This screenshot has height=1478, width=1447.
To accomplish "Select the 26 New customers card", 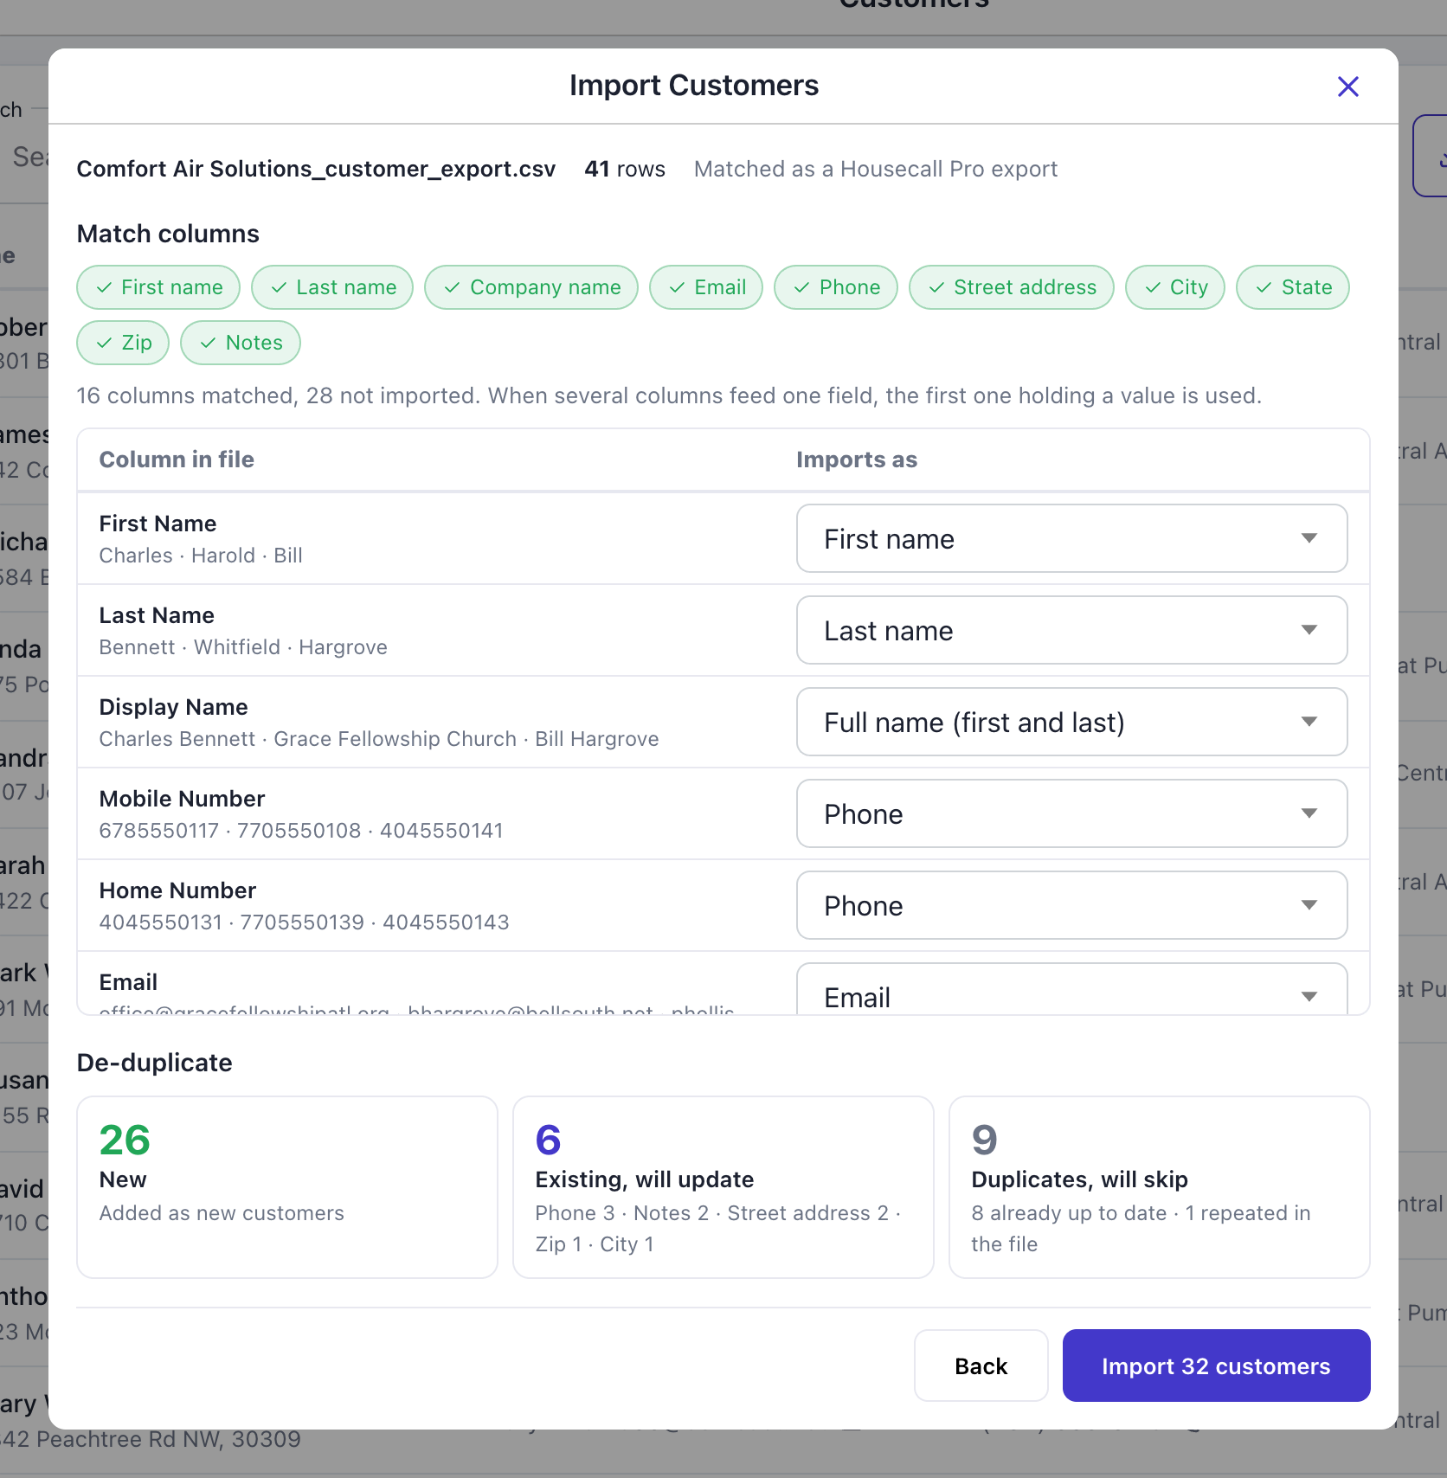I will 287,1187.
